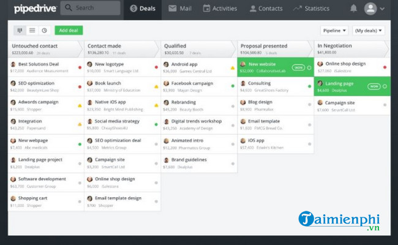Viewport: 398px width, 245px height.
Task: Open Online shop design in Contact made
Action: pyautogui.click(x=122, y=183)
